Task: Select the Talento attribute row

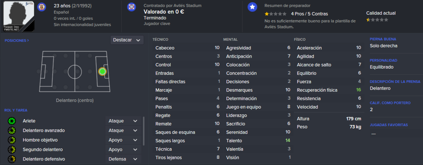Action: pos(258,141)
